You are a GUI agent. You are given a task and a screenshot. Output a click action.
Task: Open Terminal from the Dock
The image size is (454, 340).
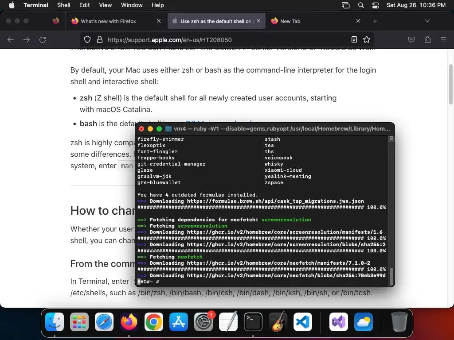click(253, 322)
